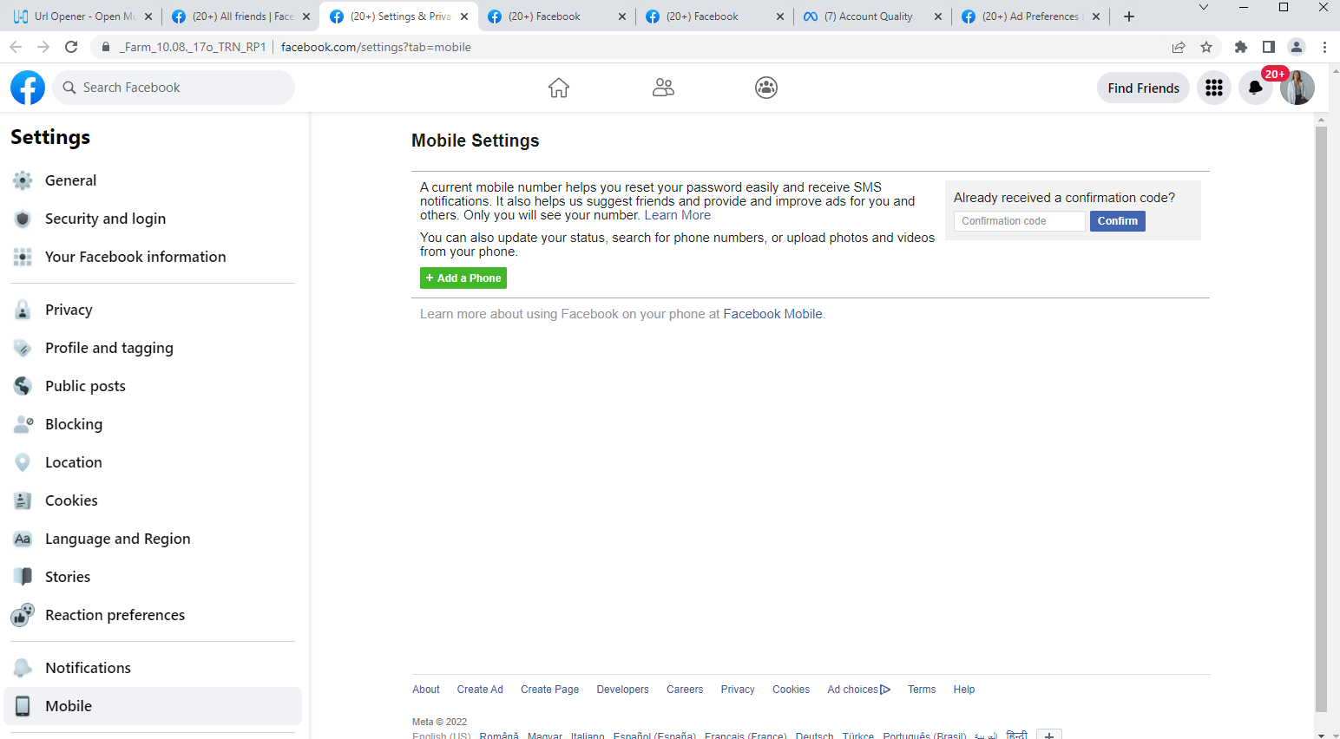This screenshot has height=739, width=1340.
Task: Open the Terms footer link
Action: 922,690
